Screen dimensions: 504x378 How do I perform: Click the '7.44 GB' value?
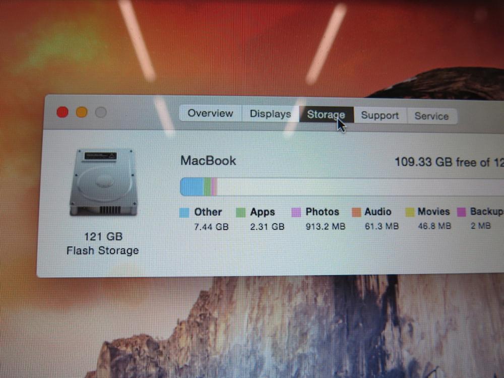coord(211,227)
